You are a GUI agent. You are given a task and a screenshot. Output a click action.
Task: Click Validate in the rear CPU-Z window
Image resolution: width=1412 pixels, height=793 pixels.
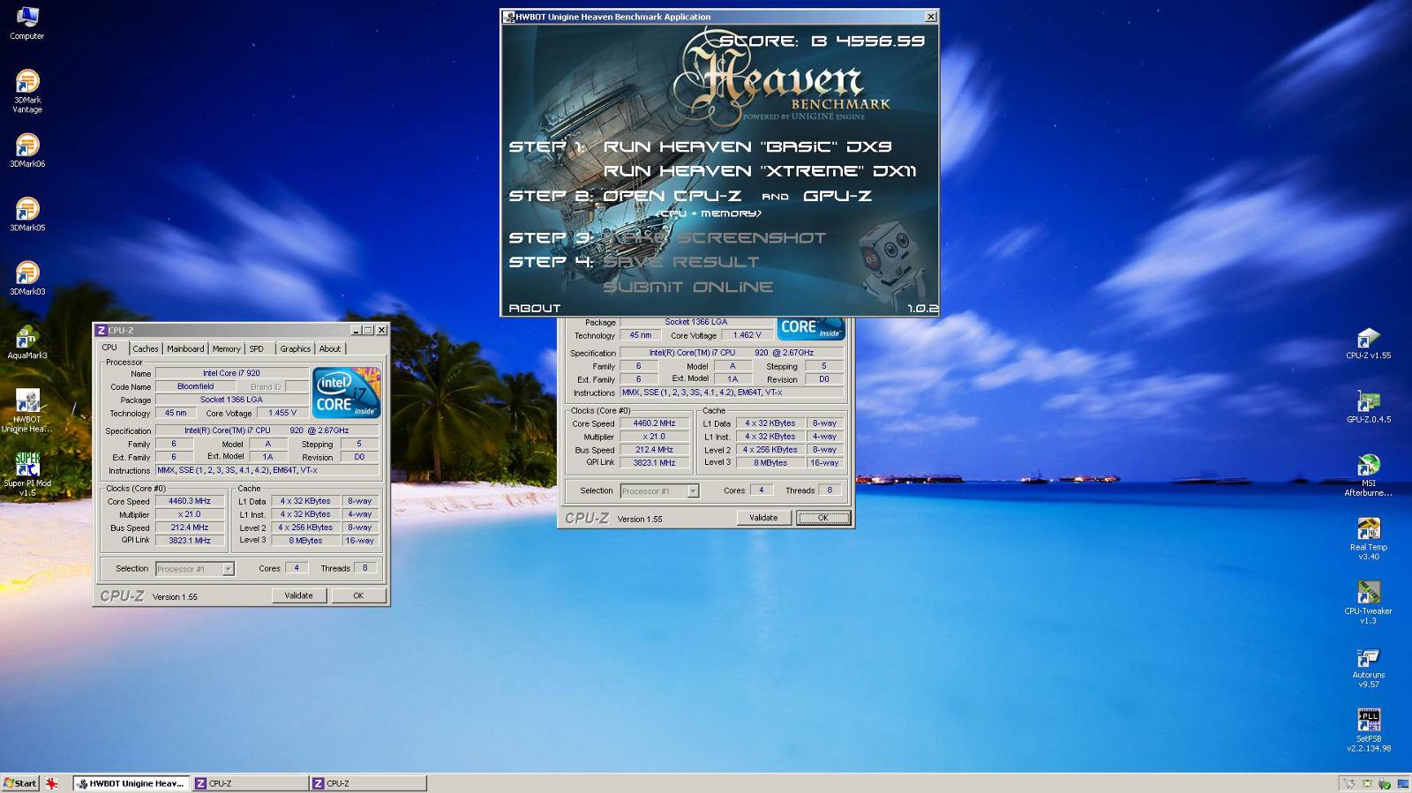pyautogui.click(x=763, y=518)
